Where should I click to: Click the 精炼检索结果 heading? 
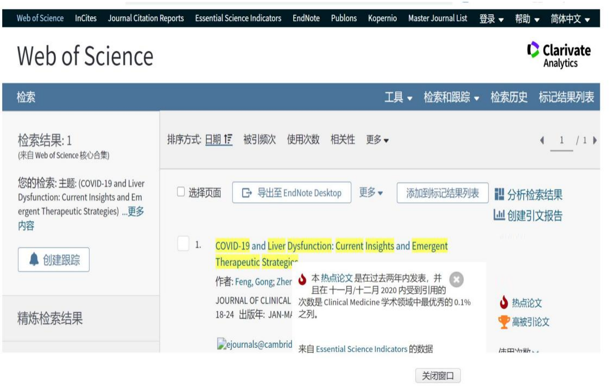tap(50, 318)
